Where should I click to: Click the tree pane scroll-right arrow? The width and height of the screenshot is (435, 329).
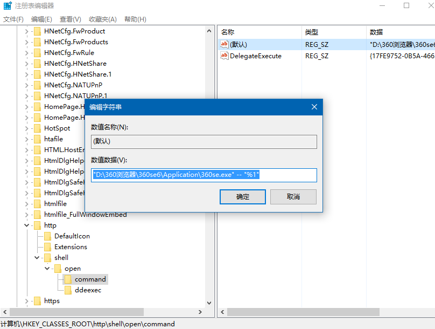(x=200, y=312)
